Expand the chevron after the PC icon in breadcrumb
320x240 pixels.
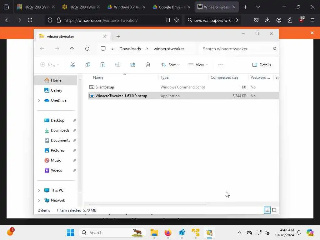[x=112, y=49]
